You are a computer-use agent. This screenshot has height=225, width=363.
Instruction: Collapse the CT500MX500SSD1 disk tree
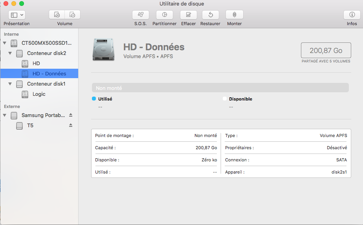[5, 43]
